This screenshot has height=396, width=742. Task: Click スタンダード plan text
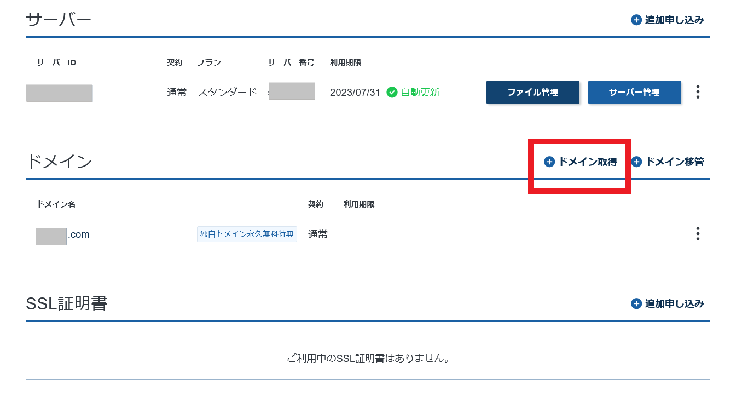click(x=227, y=93)
